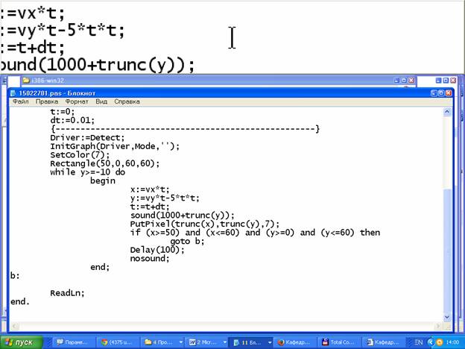Open the Файл menu in Notepad
465x349 pixels.
(20, 101)
